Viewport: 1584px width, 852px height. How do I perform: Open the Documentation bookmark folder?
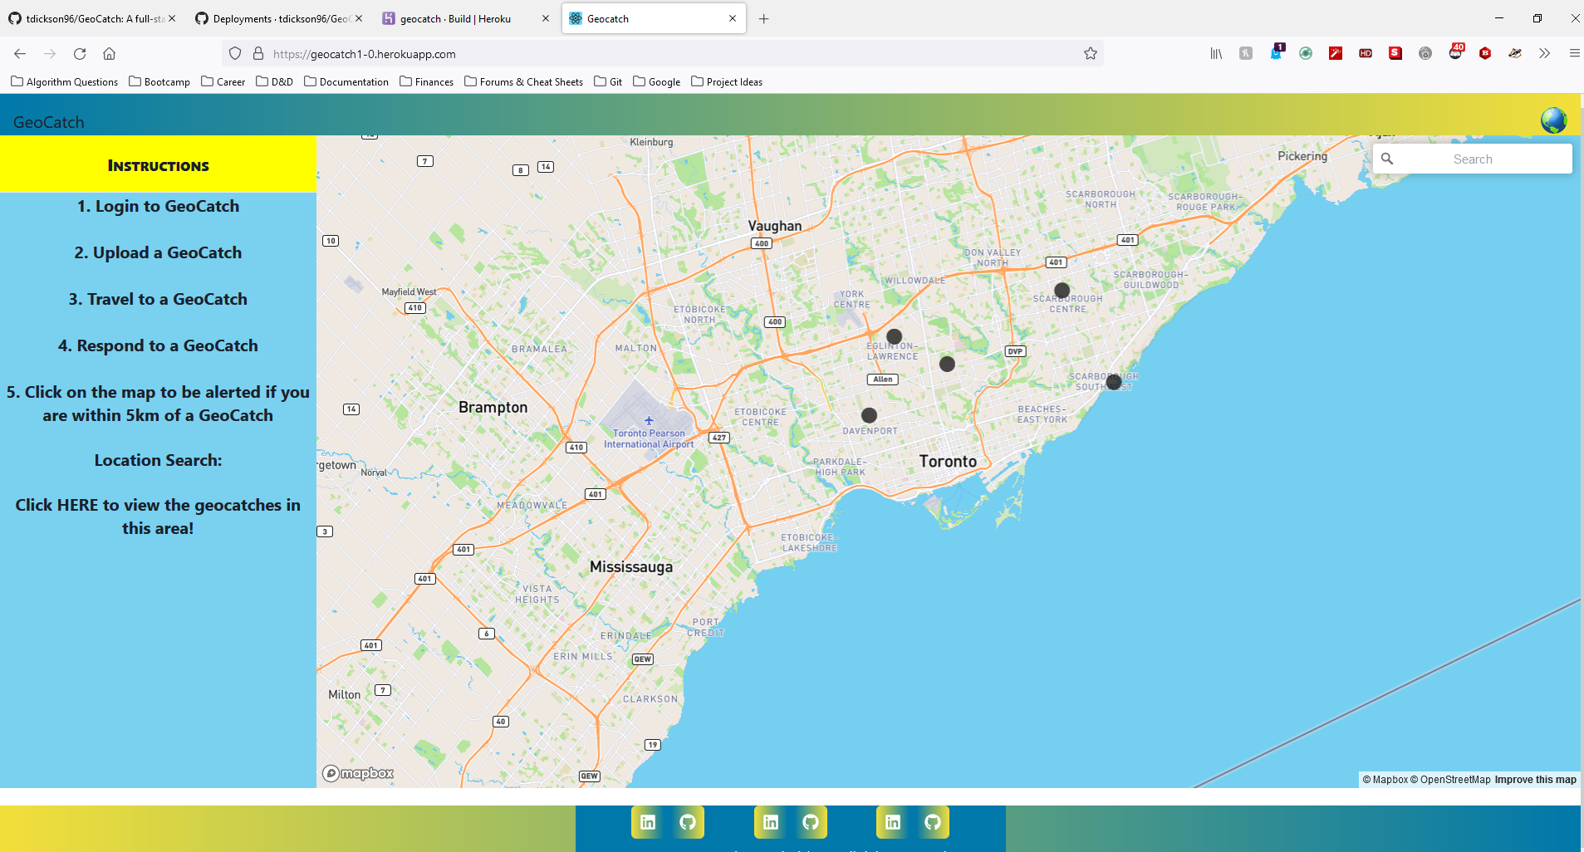coord(346,81)
